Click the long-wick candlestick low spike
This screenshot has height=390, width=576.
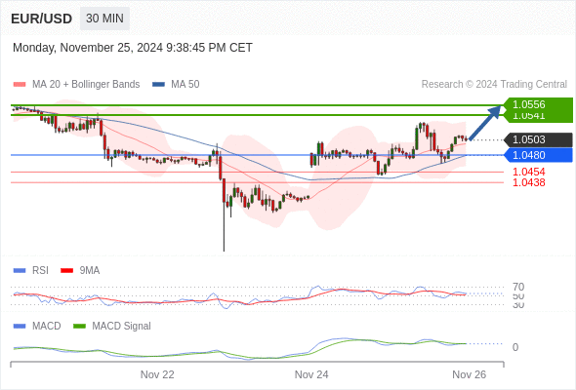[224, 227]
